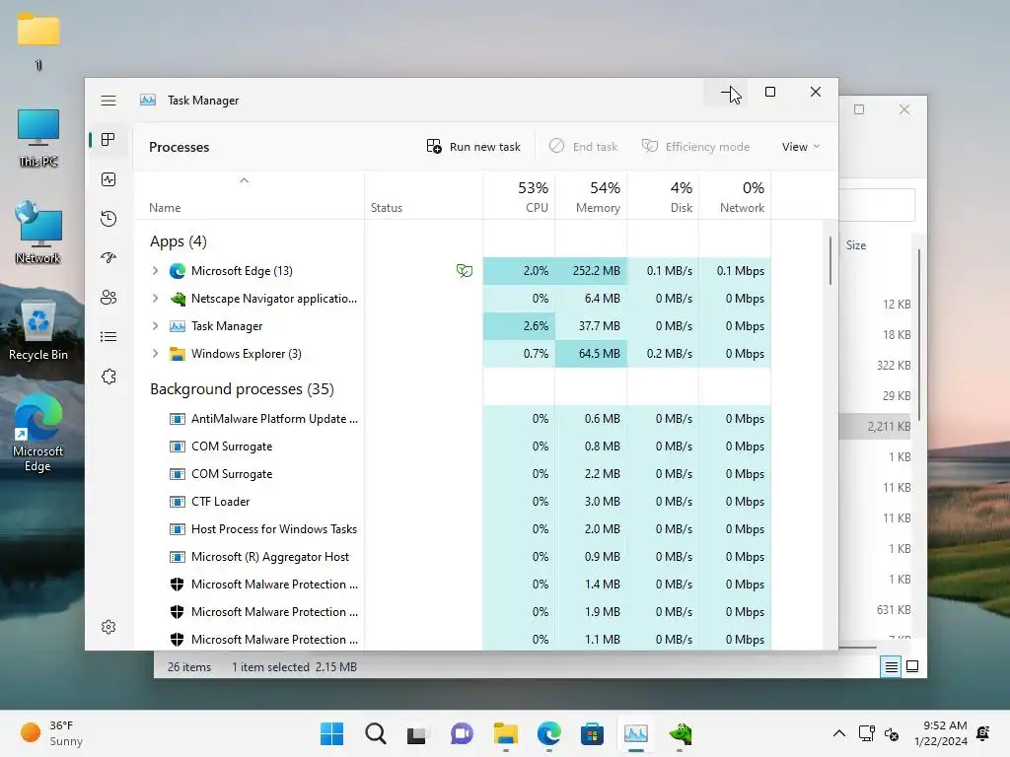Open Microsoft Store from the taskbar
The width and height of the screenshot is (1010, 757).
coord(592,733)
